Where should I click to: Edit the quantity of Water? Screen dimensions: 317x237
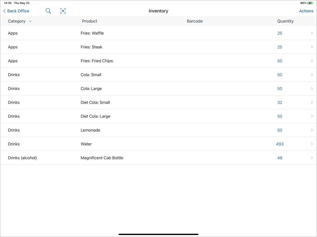(x=280, y=144)
